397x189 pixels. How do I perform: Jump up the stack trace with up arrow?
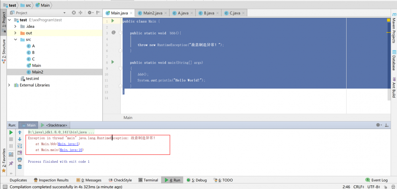click(x=20, y=133)
